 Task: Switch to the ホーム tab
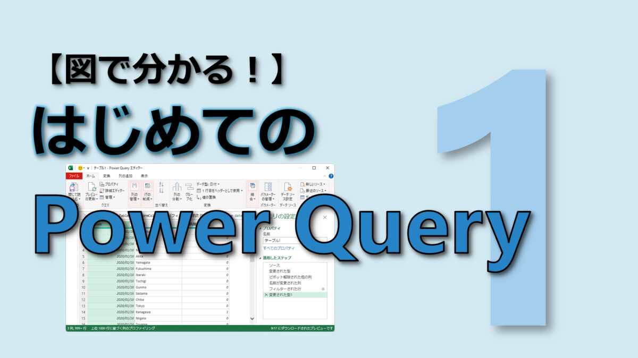pos(90,176)
